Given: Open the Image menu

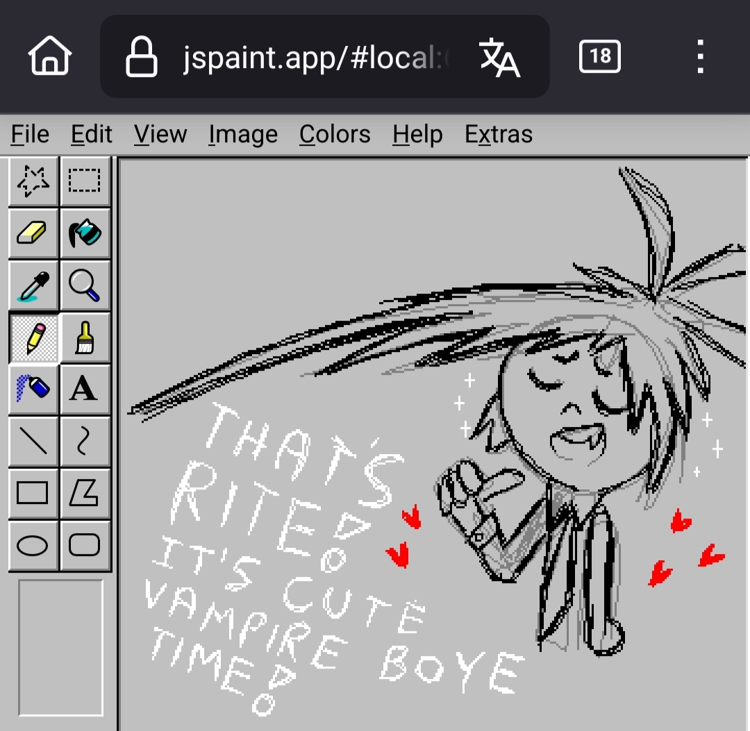Looking at the screenshot, I should click(243, 134).
